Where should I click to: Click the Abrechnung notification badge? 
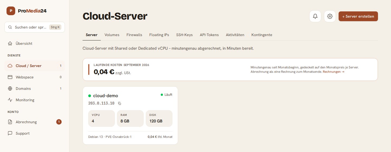click(59, 122)
